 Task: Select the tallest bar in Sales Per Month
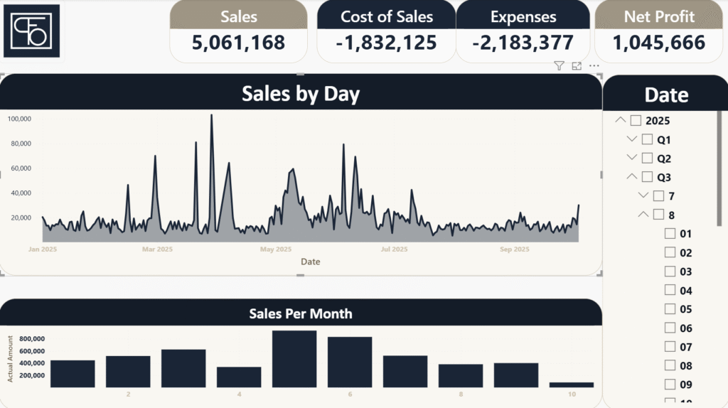coord(294,359)
